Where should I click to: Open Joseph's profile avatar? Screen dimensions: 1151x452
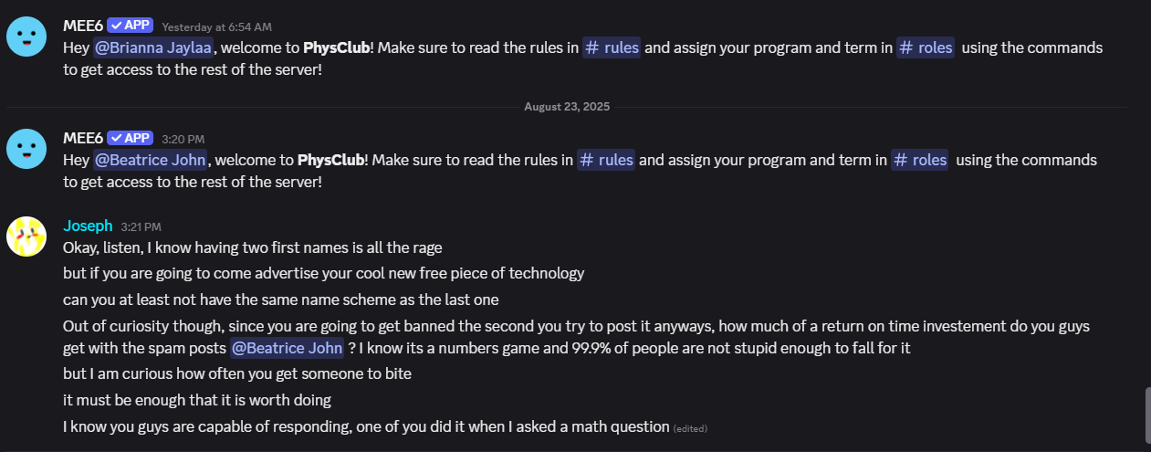26,237
